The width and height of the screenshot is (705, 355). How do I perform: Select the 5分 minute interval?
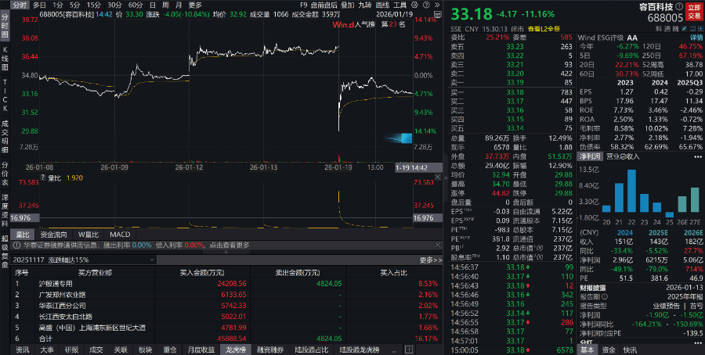click(x=74, y=5)
